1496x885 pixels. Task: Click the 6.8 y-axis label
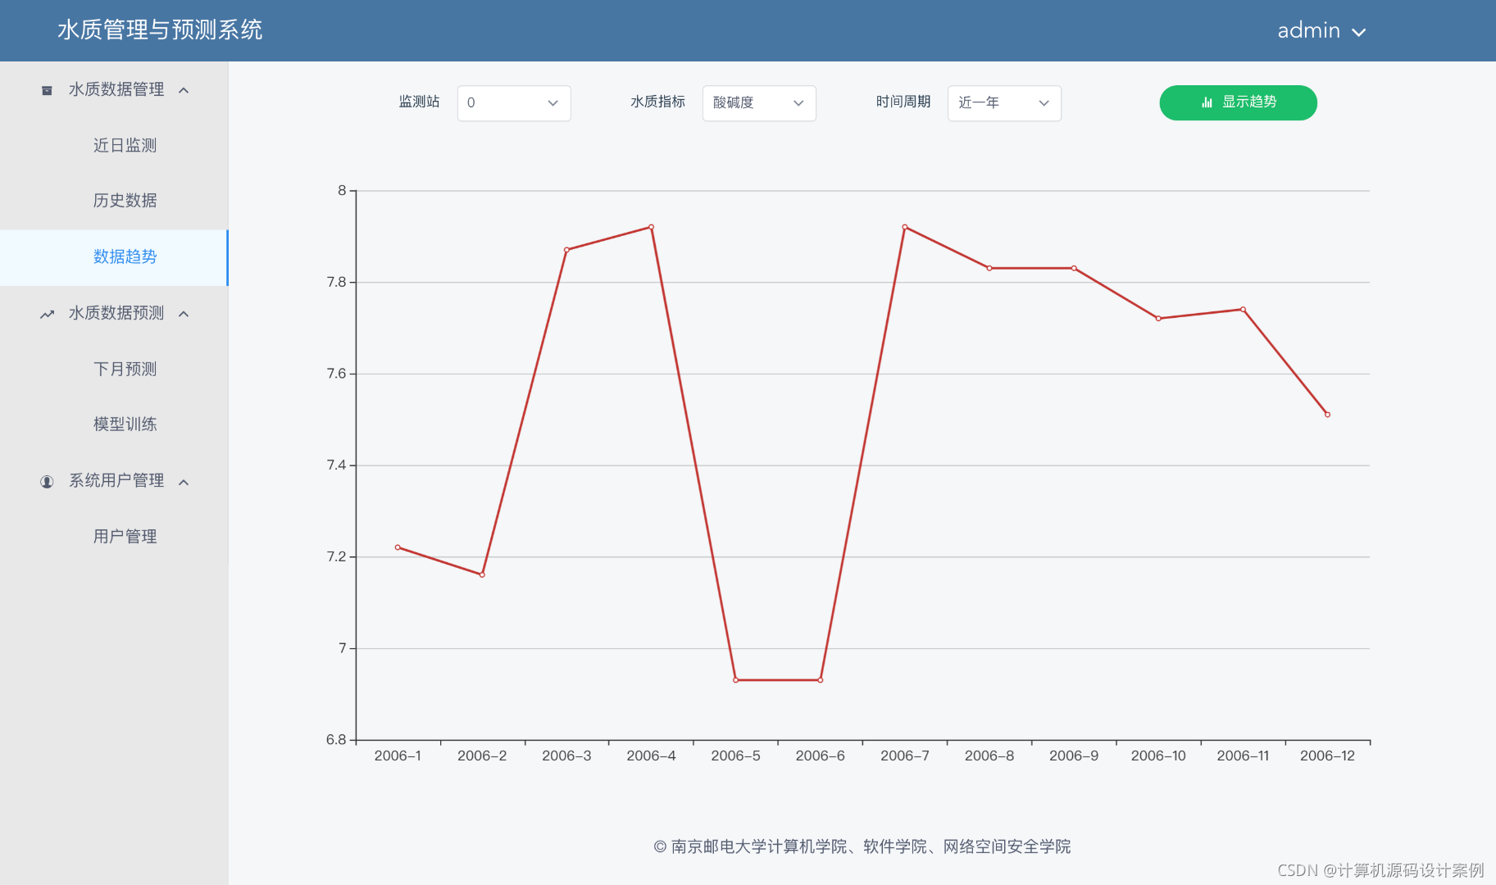click(336, 740)
